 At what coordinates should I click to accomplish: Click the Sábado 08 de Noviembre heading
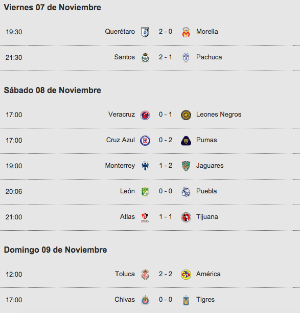(53, 90)
